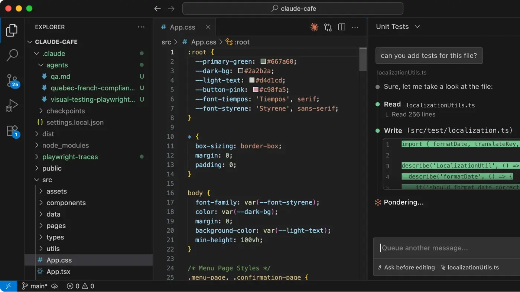Expand the checkpoints folder
Viewport: 520px width, 292px height.
[65, 111]
